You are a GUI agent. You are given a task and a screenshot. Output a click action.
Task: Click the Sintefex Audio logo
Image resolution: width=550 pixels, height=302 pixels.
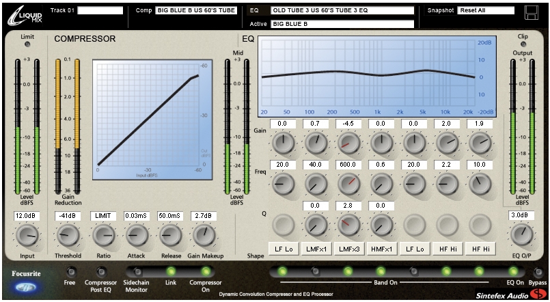[x=511, y=294]
